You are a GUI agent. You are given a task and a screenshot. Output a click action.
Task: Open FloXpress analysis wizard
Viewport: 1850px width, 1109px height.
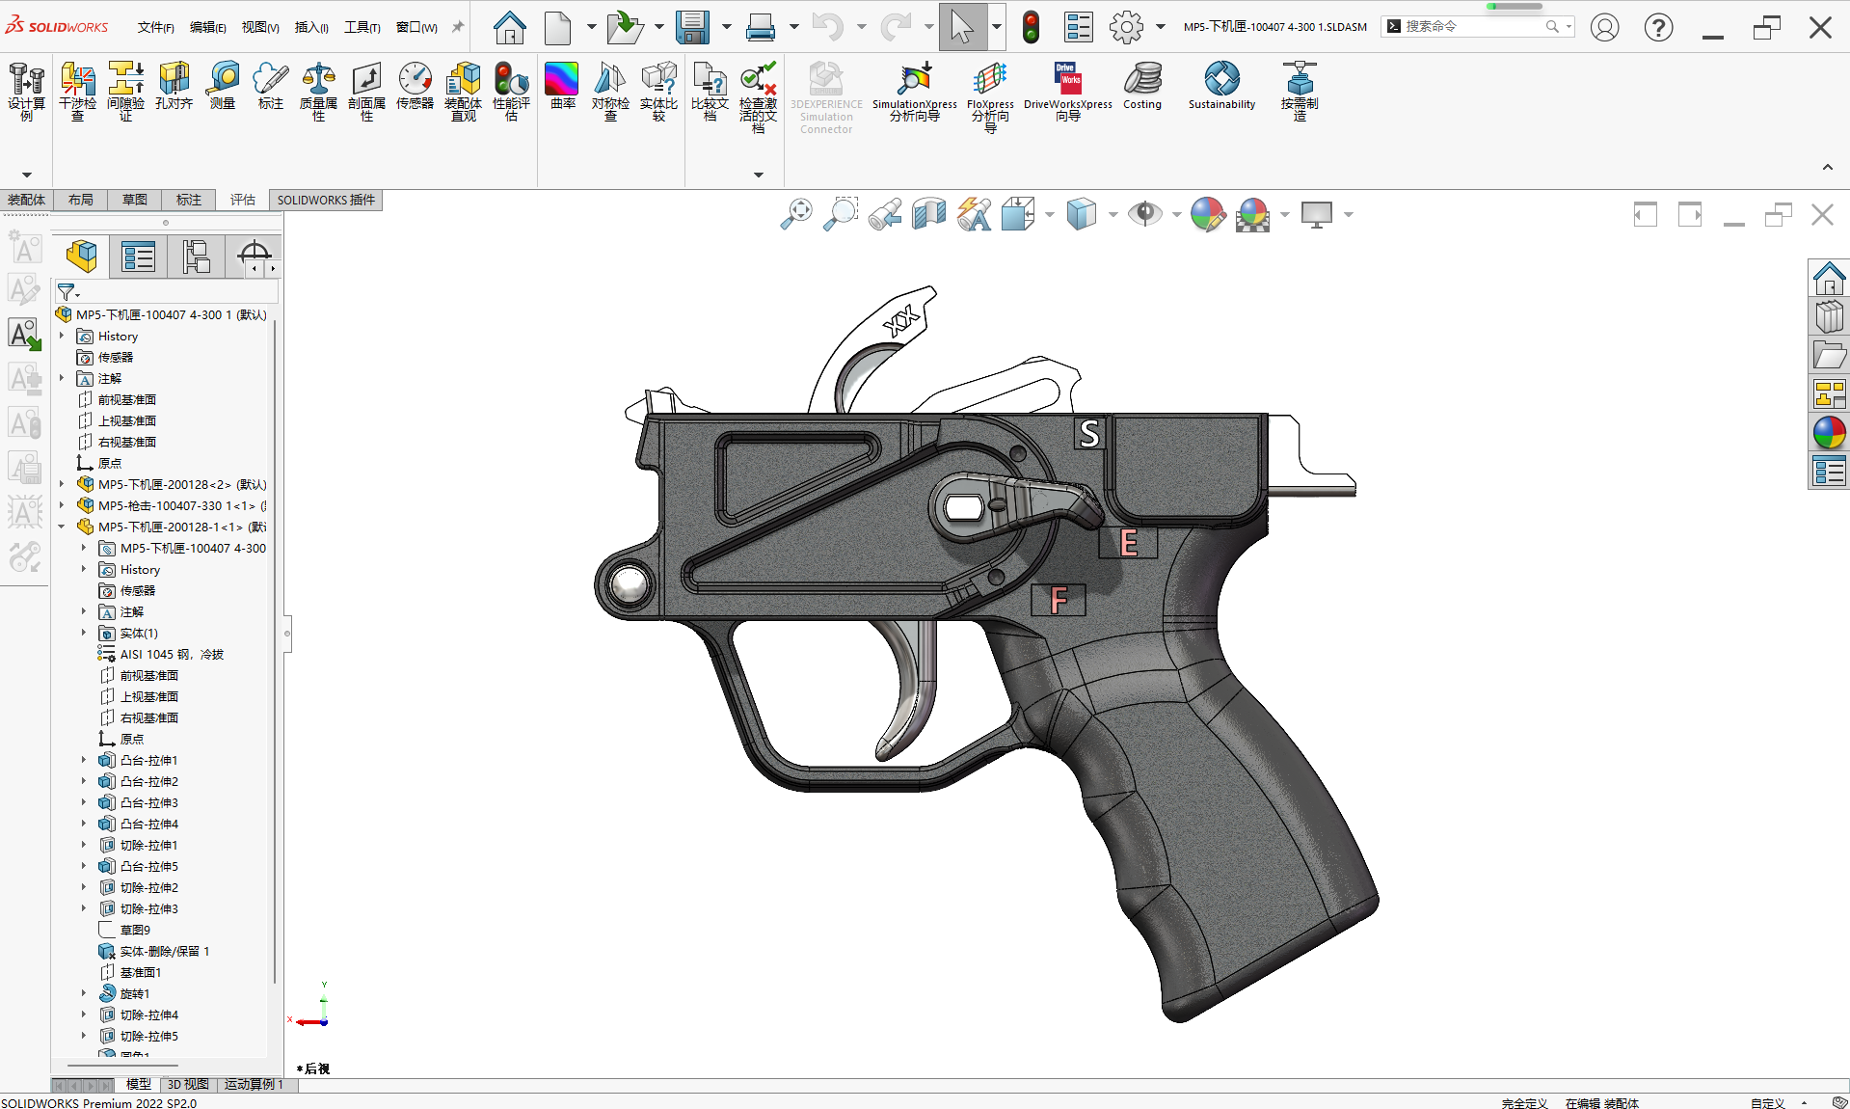tap(990, 96)
